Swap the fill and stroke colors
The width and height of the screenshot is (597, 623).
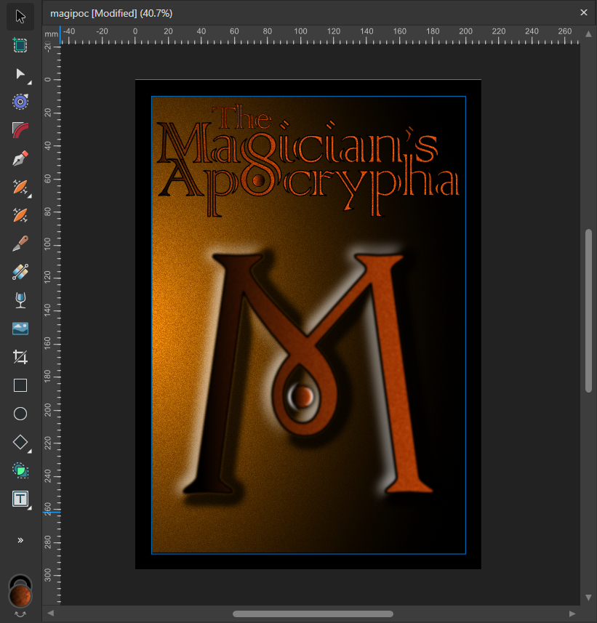point(20,614)
